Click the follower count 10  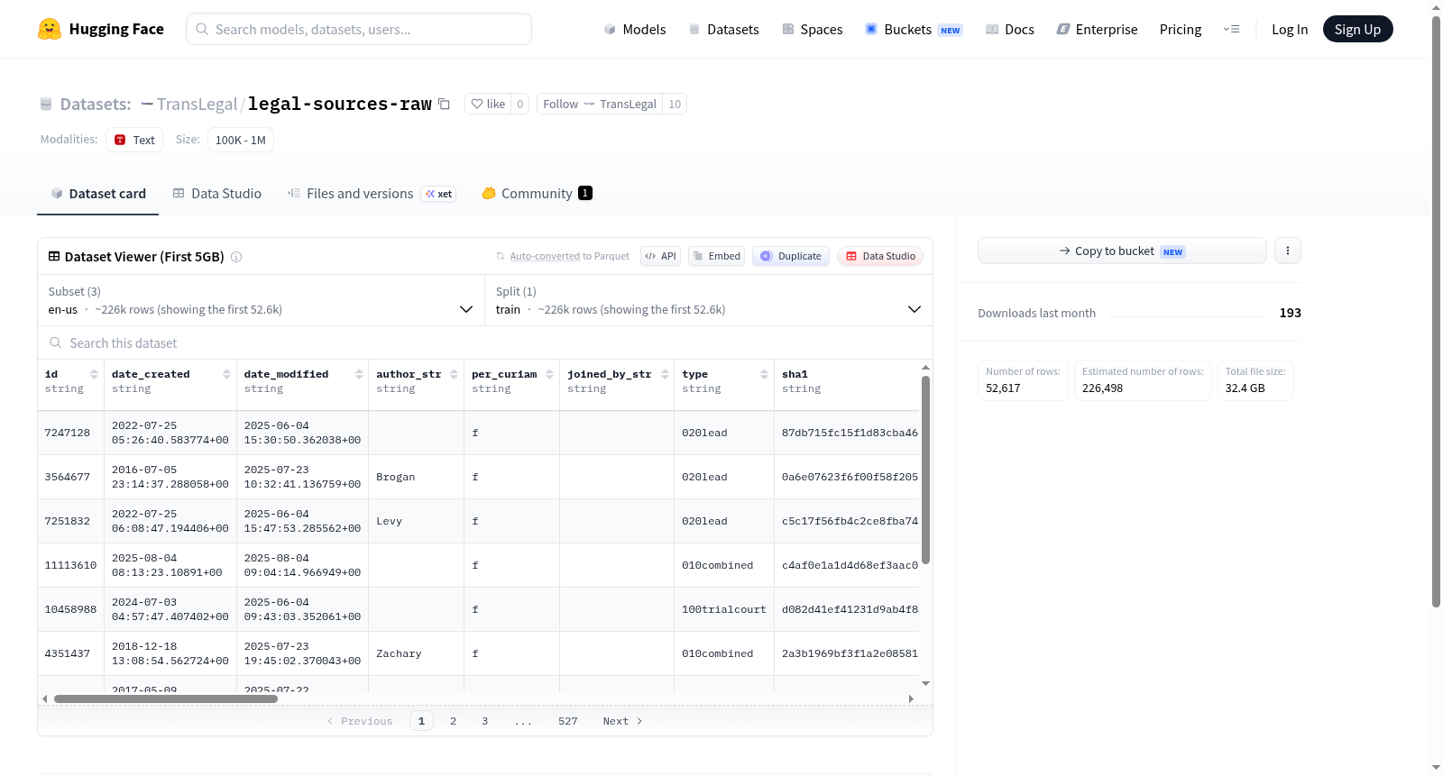tap(675, 104)
